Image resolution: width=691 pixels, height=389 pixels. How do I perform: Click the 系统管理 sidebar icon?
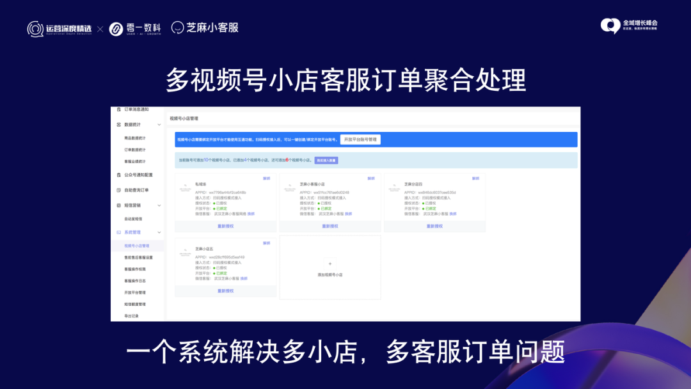(118, 232)
